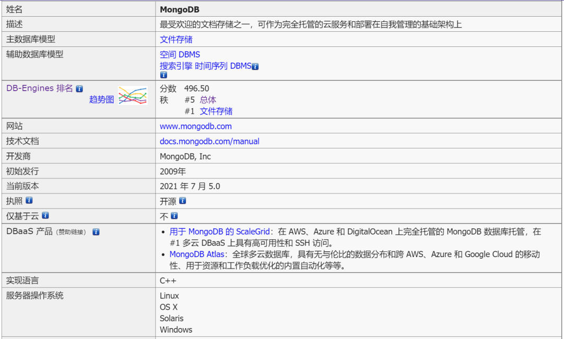
Task: Click info icon beside 仅基于云 label
Action: [45, 215]
